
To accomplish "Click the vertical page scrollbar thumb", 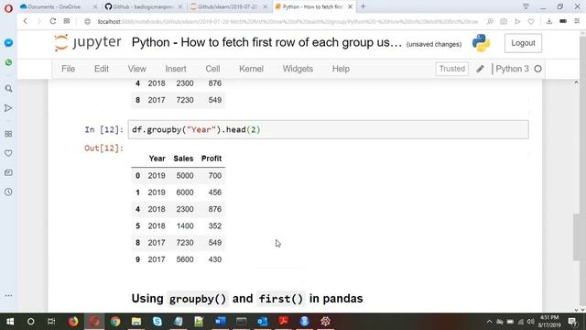I will (x=577, y=236).
